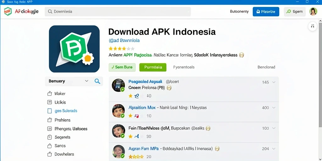Click emoji after Bddeaykad I Allks I Inenasa)
This screenshot has width=322, height=161.
point(217,148)
